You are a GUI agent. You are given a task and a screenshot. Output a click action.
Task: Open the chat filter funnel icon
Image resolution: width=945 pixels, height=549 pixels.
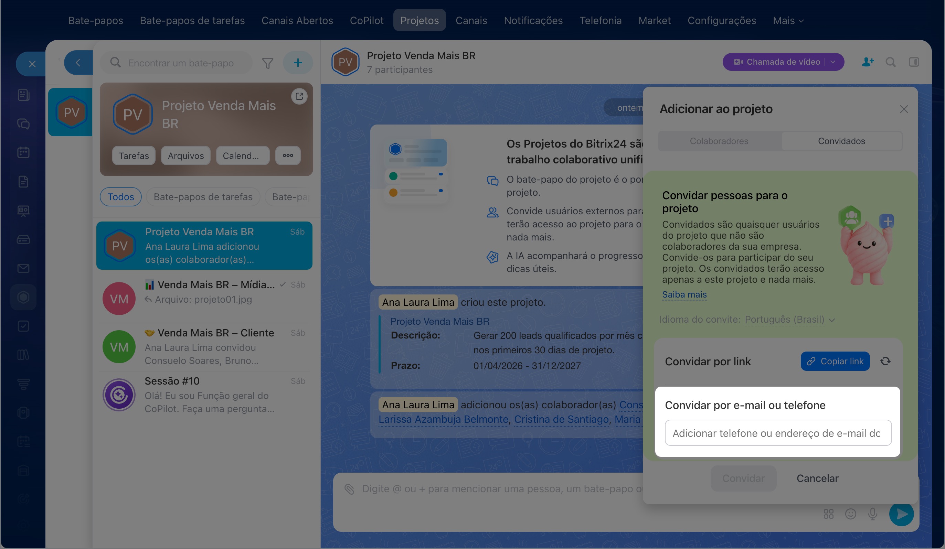click(x=267, y=63)
